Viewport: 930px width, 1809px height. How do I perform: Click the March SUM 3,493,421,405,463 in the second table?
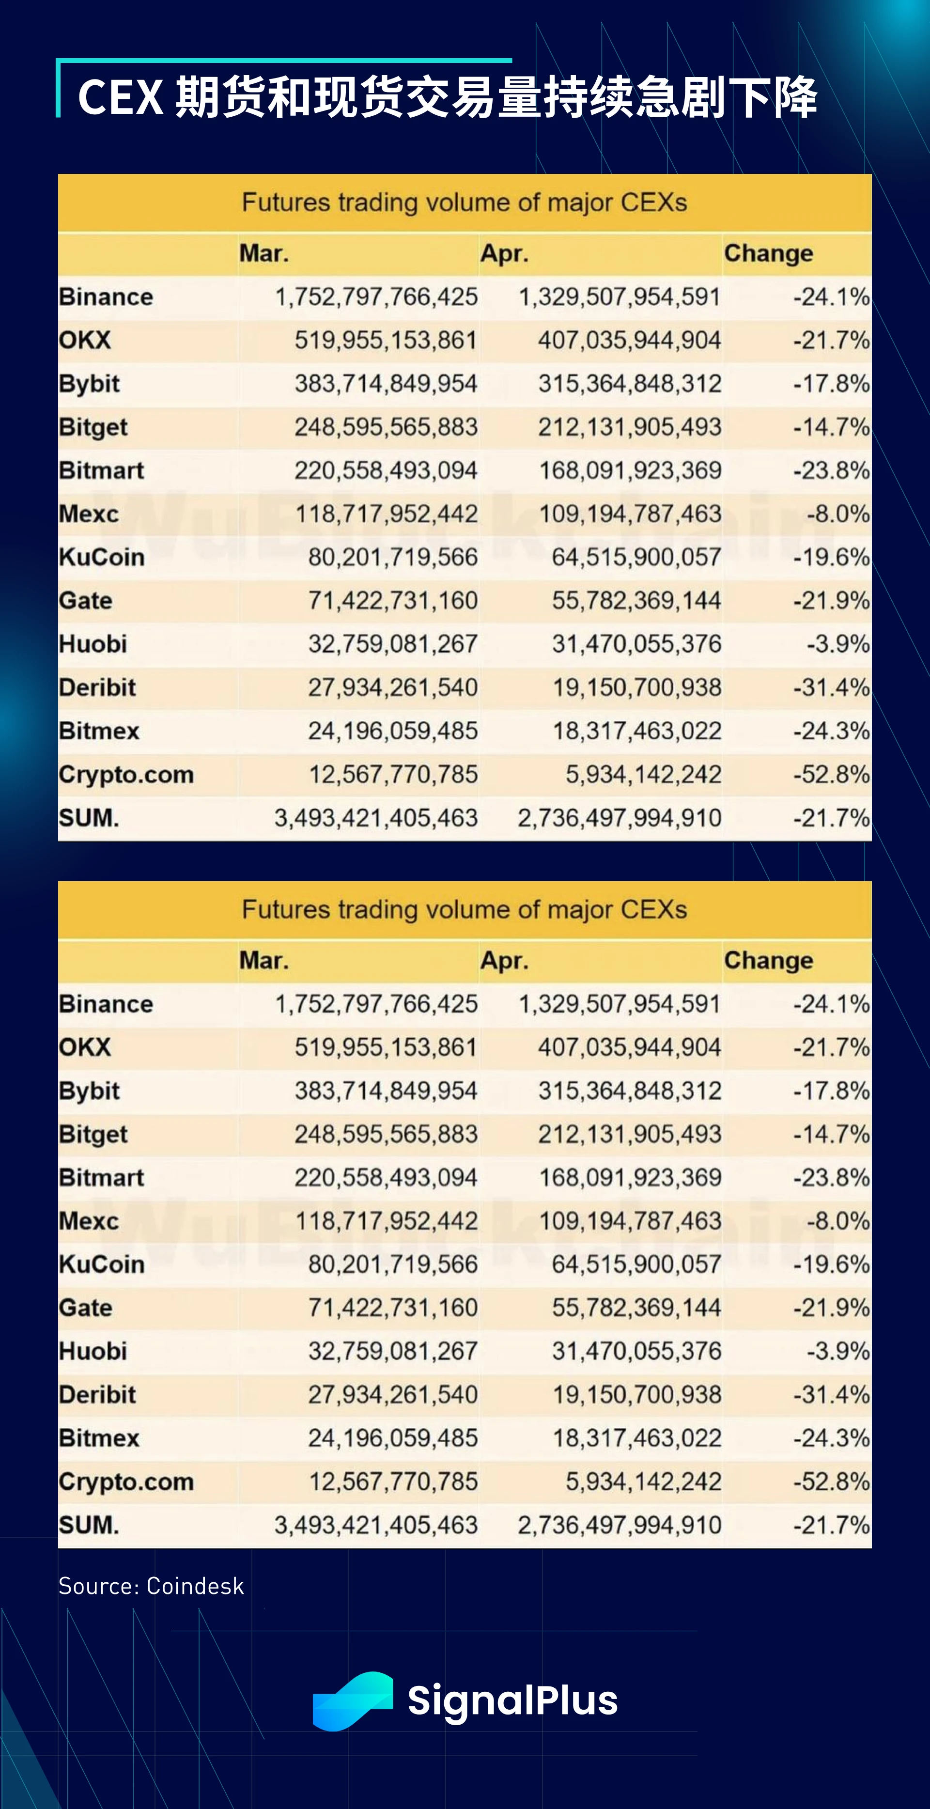click(x=376, y=1525)
